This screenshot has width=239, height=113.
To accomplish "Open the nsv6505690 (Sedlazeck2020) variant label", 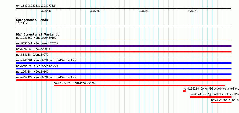I will coord(37,66).
